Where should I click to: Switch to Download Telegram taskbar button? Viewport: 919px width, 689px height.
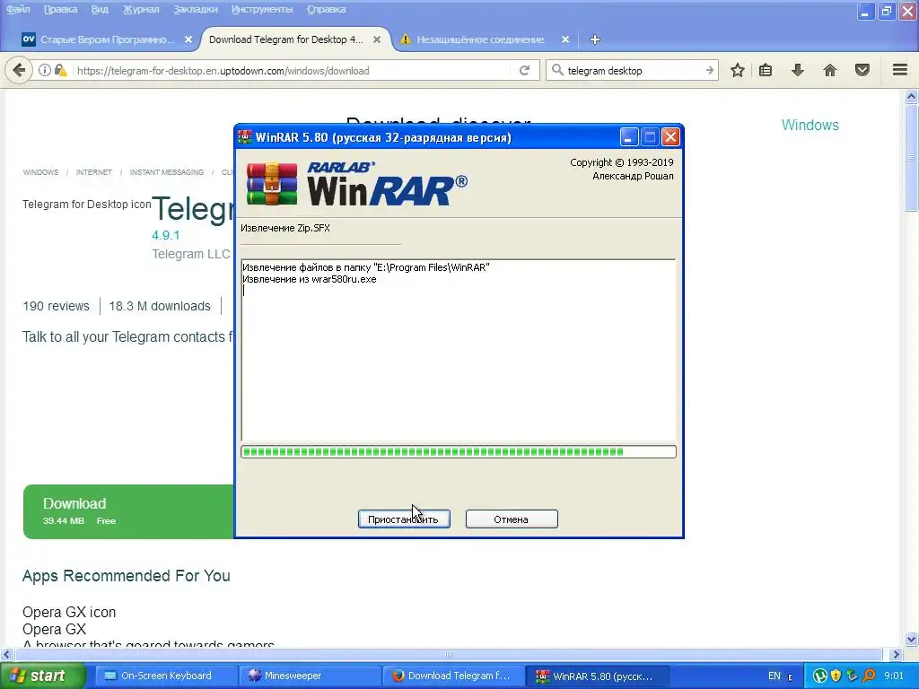pyautogui.click(x=453, y=676)
